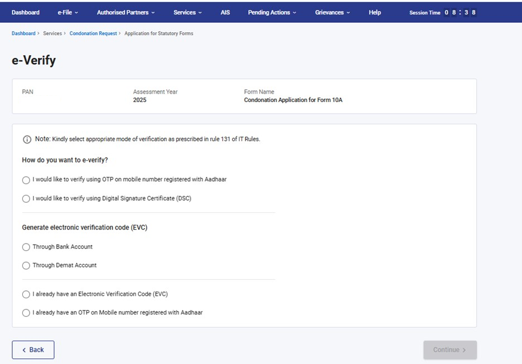Select OTP on Aadhaar mobile verification option
The height and width of the screenshot is (364, 522).
pos(26,180)
